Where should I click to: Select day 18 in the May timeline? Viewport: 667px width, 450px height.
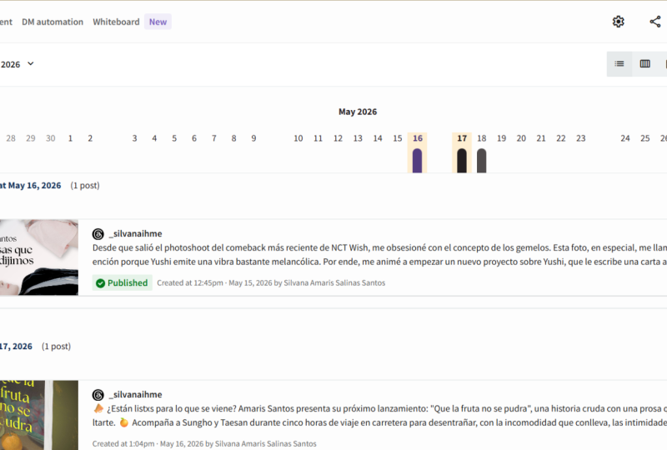coord(482,138)
